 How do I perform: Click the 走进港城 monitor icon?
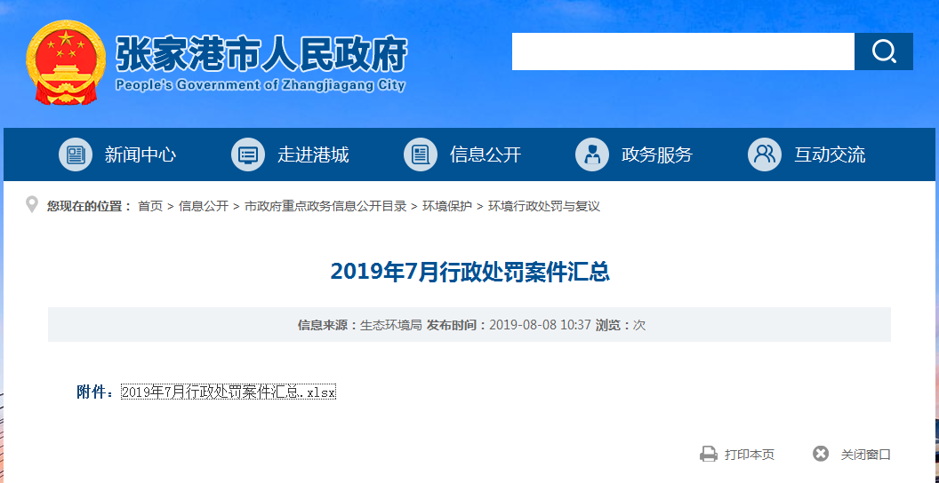(x=248, y=154)
